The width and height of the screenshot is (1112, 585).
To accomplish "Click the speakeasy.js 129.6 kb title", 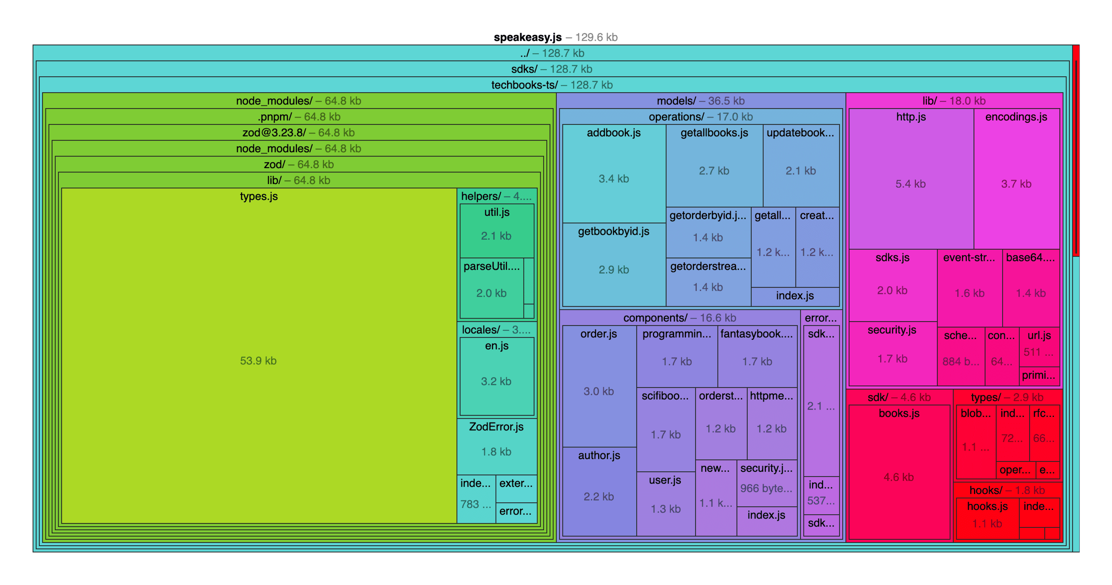I will point(556,37).
